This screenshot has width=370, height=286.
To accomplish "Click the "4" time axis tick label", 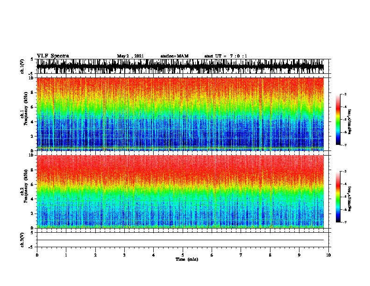I will (153, 255).
